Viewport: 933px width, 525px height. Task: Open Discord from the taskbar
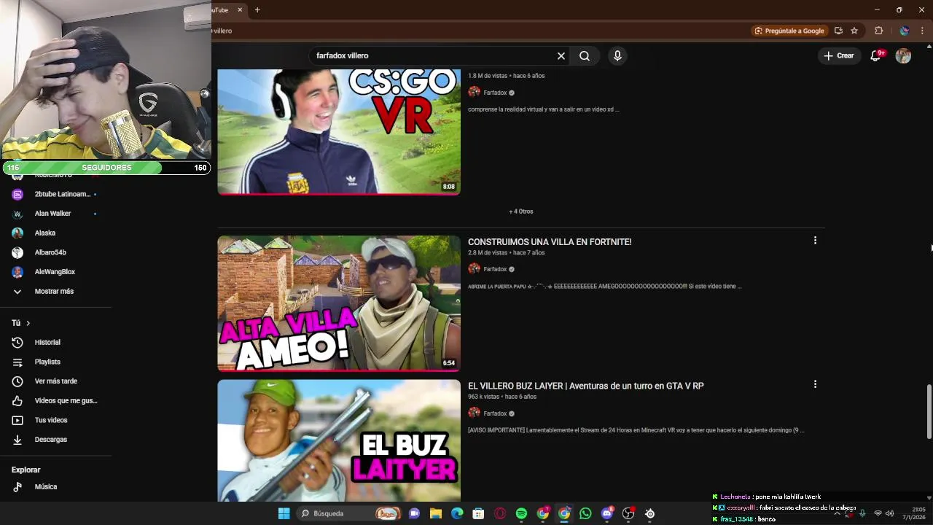click(x=607, y=513)
